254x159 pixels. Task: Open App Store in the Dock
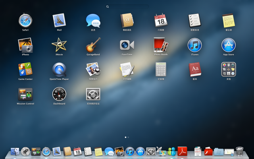[x=140, y=151]
